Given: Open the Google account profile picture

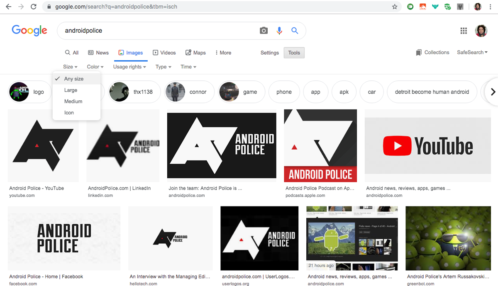Looking at the screenshot, I should pos(481,31).
